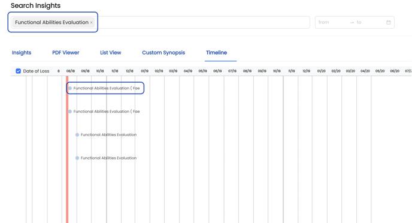Click the 03/20 month label
The image size is (412, 223).
point(350,71)
